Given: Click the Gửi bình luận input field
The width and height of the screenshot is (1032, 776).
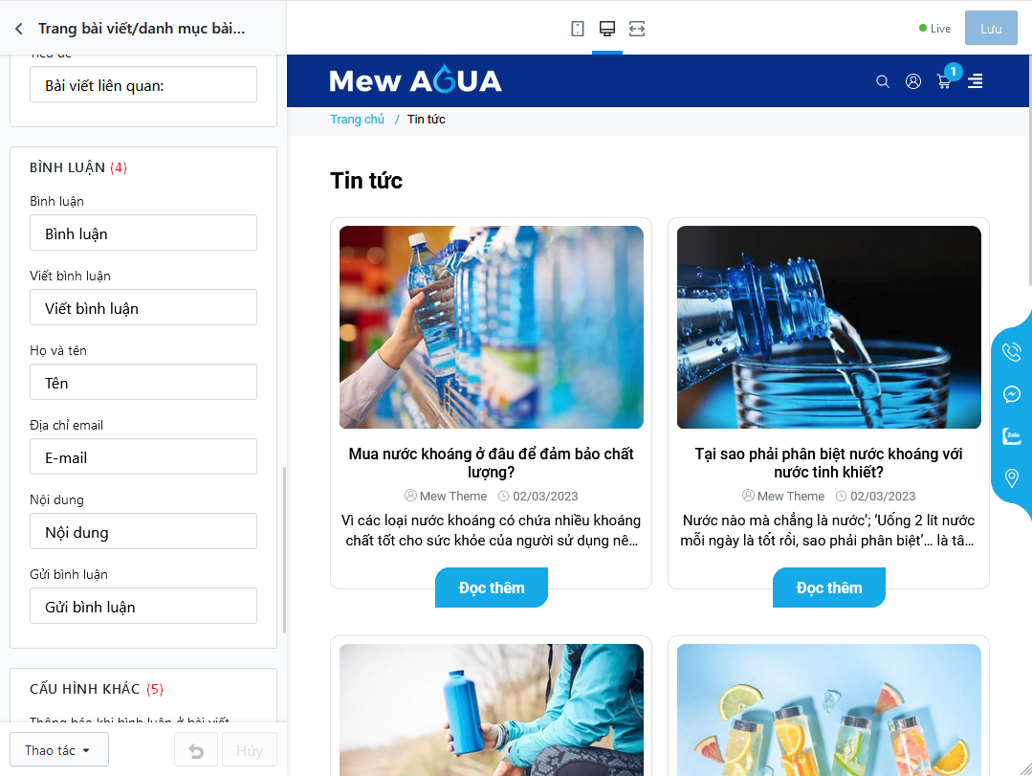Looking at the screenshot, I should [143, 606].
